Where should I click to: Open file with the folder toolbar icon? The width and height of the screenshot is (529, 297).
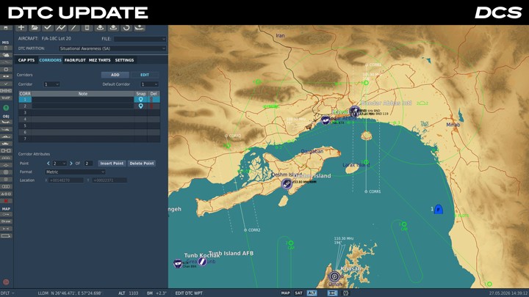(x=35, y=28)
